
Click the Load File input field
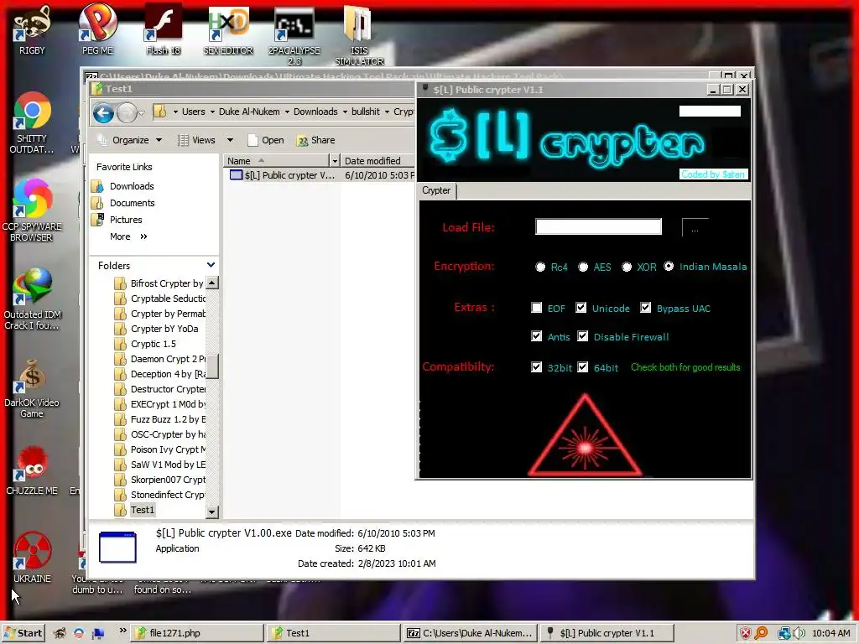tap(598, 226)
